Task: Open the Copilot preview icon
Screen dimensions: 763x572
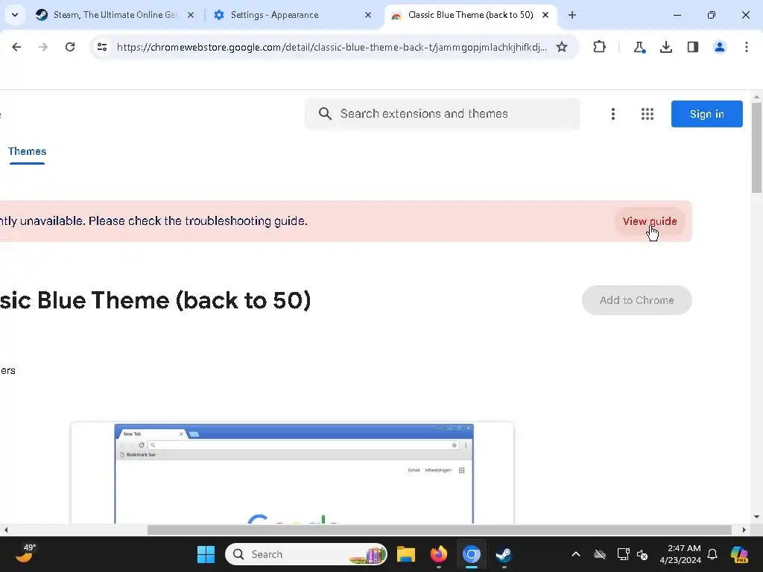Action: click(739, 554)
